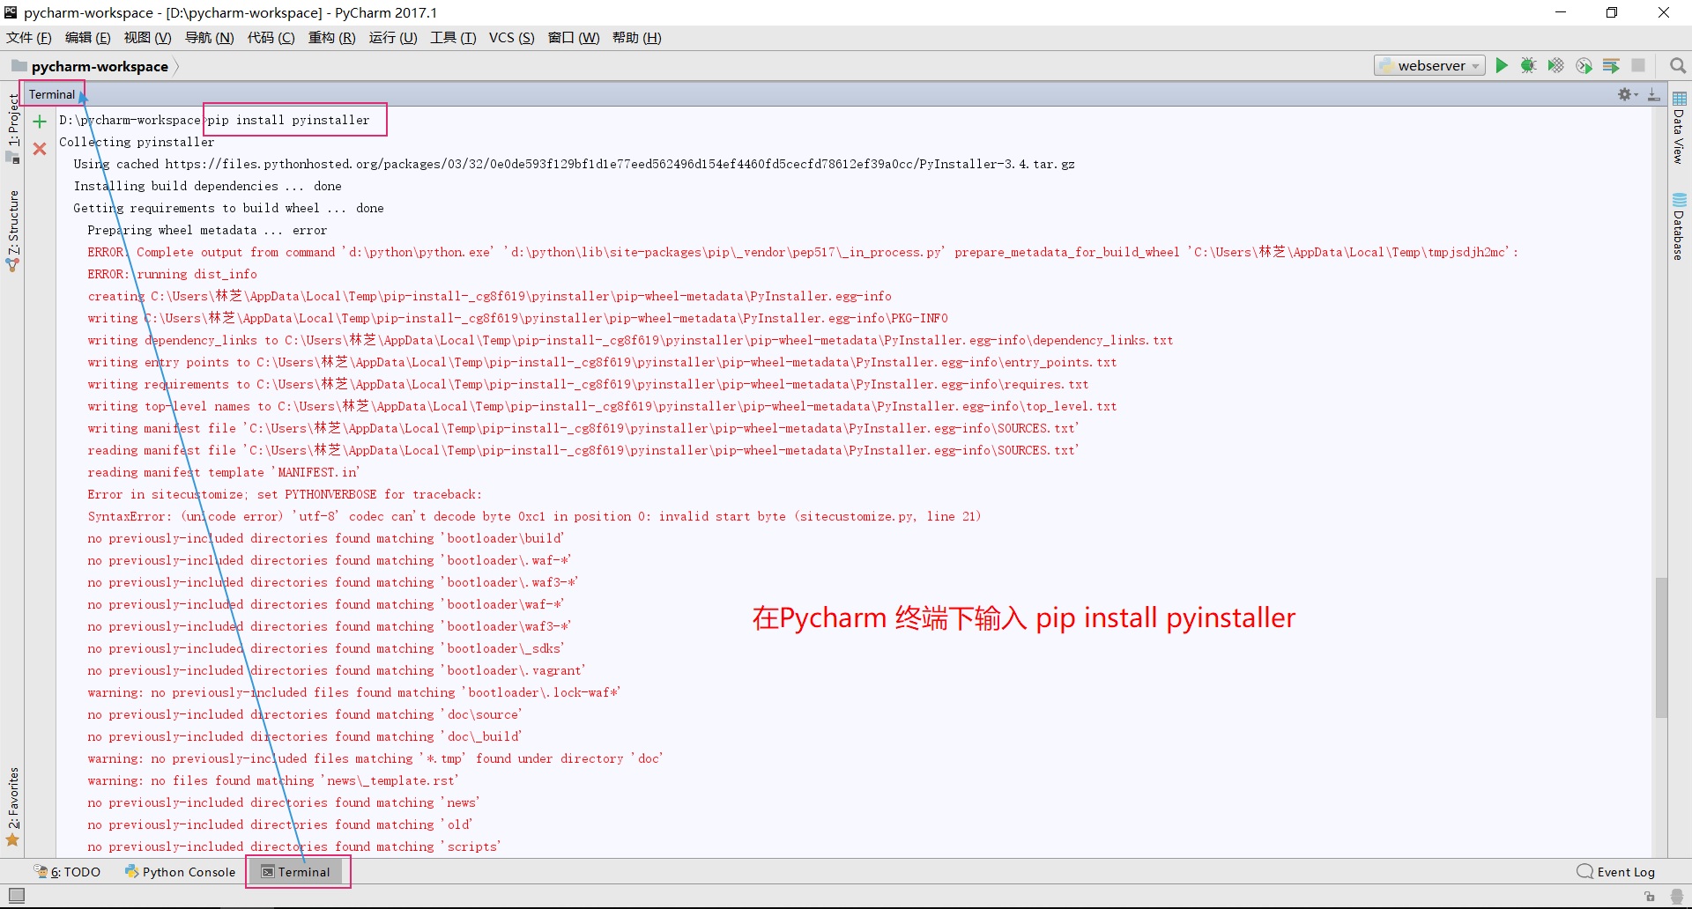1692x909 pixels.
Task: Open the Database side panel
Action: pos(1679,226)
